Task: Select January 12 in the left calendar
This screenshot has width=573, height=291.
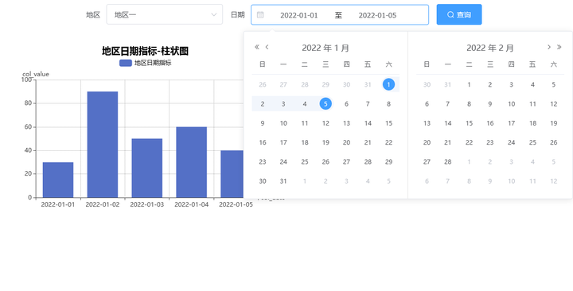Action: click(325, 123)
